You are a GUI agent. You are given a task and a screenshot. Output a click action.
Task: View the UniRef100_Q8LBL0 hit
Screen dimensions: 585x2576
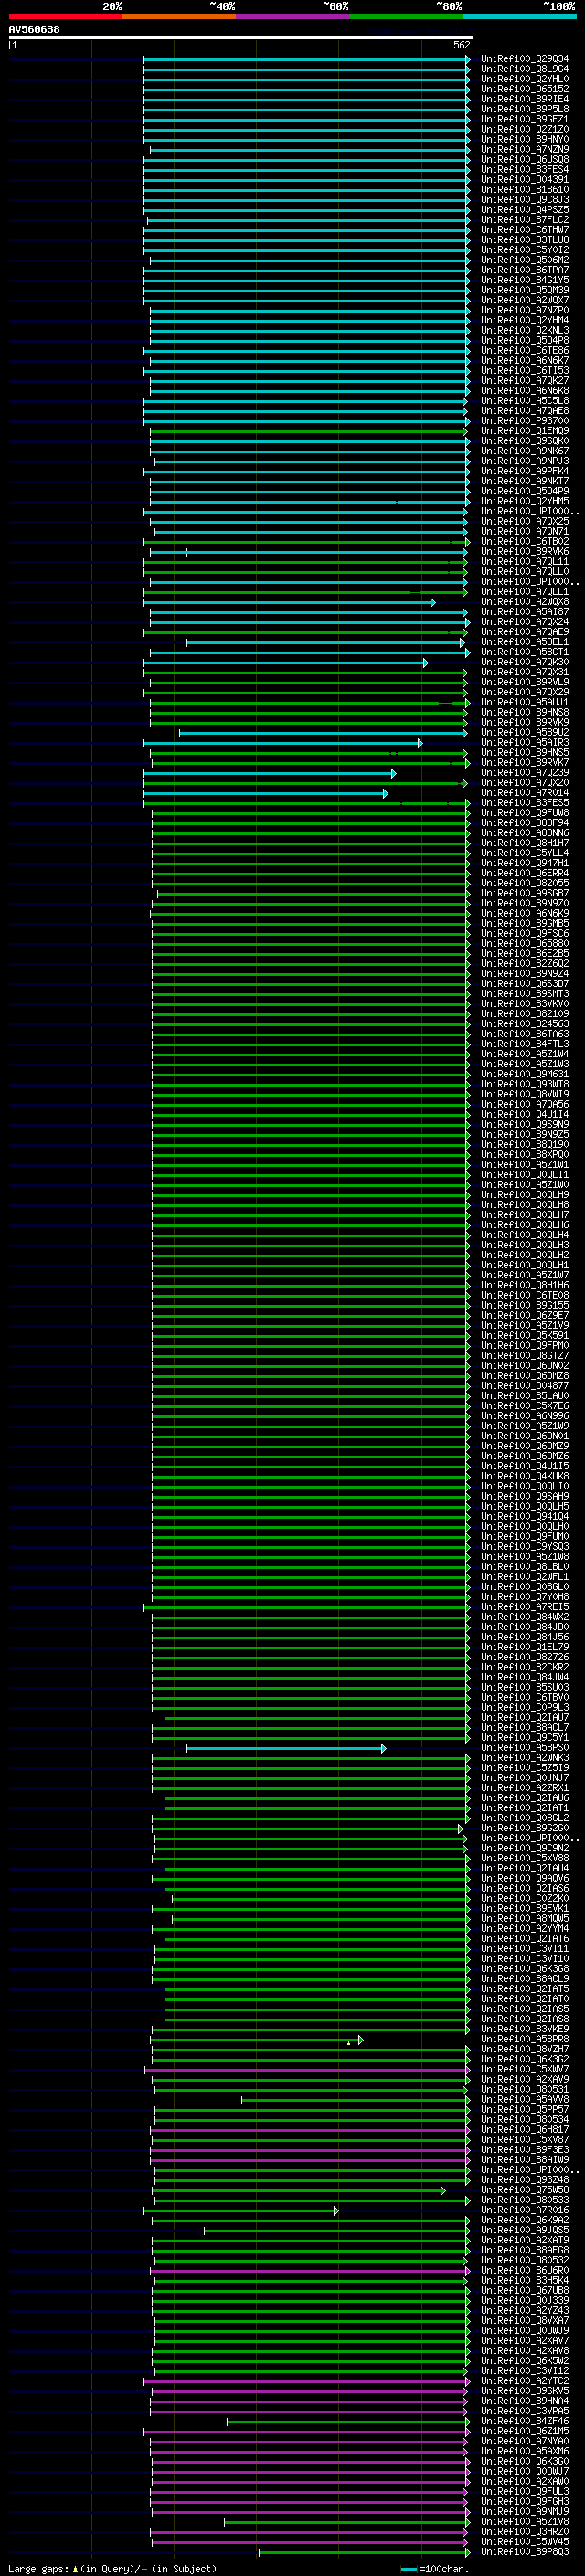(524, 1567)
